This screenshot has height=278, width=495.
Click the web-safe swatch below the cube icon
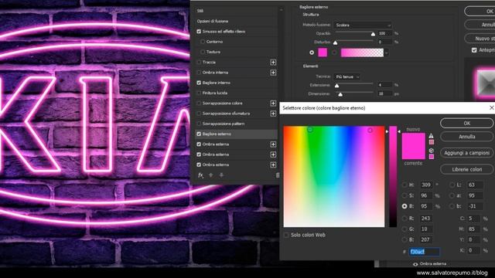(432, 157)
